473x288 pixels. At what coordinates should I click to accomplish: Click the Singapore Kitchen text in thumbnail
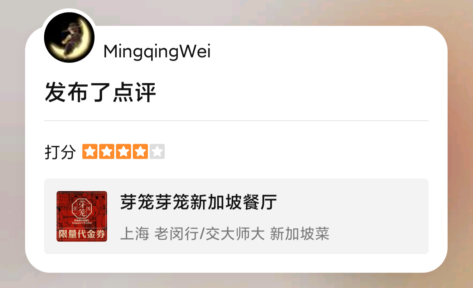[82, 223]
